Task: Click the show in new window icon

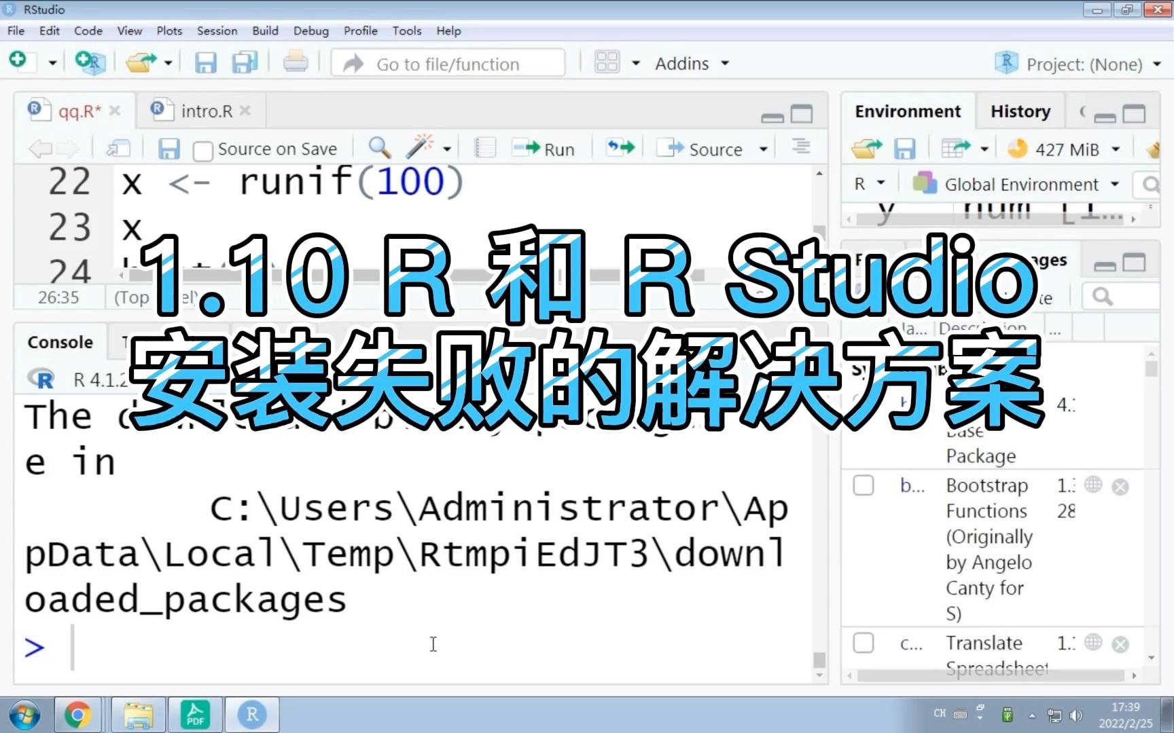Action: click(x=118, y=149)
